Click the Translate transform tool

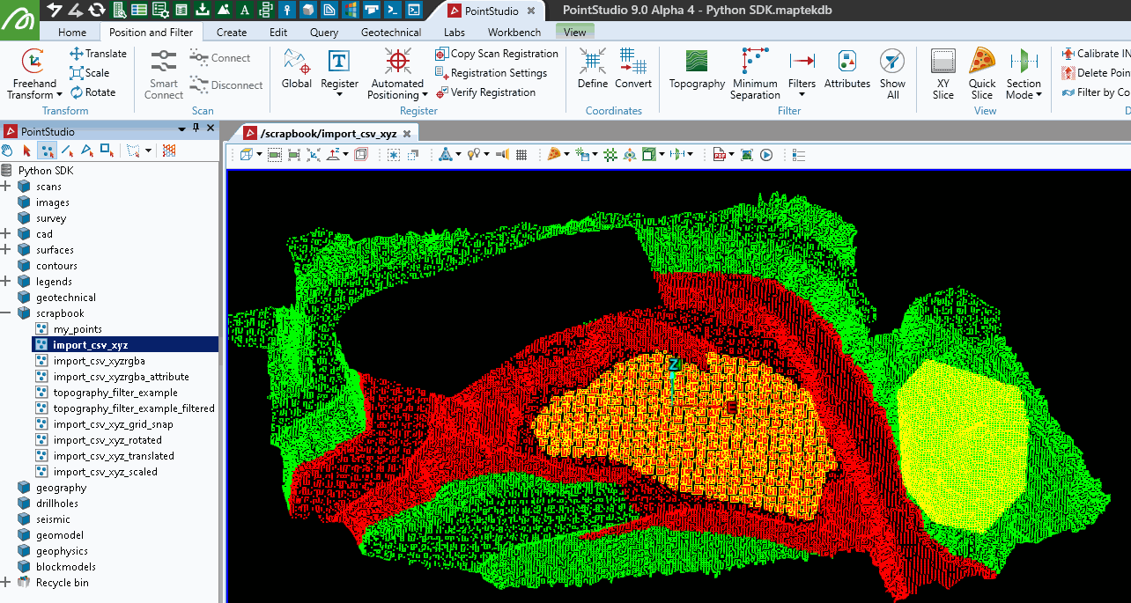tap(98, 54)
